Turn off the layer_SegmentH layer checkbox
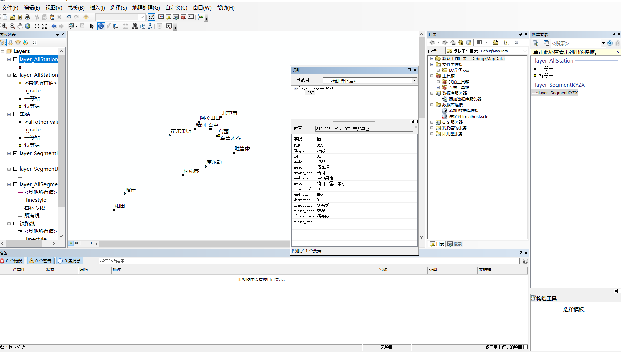621x352 pixels. [15, 153]
